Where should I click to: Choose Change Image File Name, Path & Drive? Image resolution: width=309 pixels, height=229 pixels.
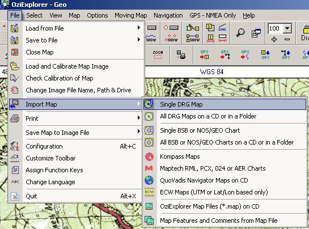click(76, 90)
